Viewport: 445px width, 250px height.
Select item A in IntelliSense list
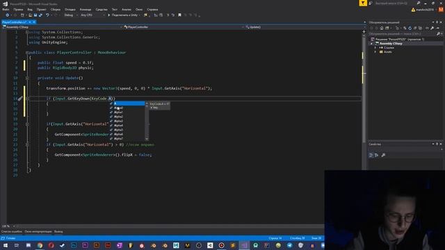[x=127, y=103]
